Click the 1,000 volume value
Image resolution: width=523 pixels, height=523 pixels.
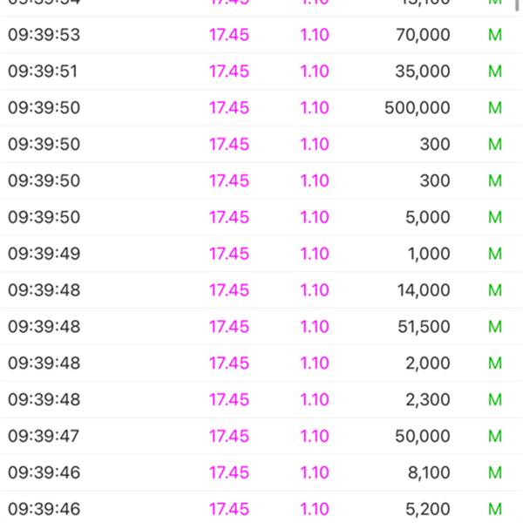[429, 254]
